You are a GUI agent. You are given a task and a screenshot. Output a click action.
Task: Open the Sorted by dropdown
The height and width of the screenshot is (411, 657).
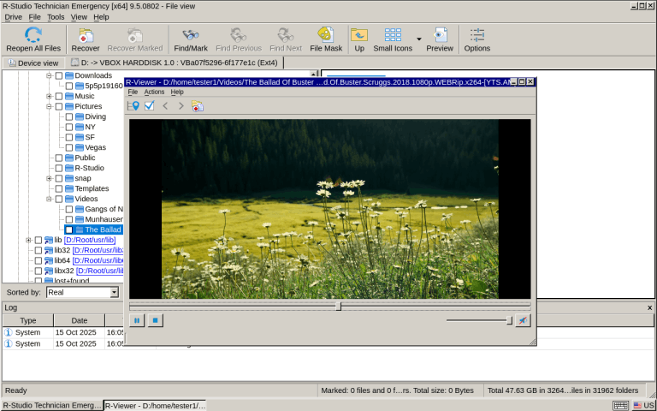pos(114,292)
